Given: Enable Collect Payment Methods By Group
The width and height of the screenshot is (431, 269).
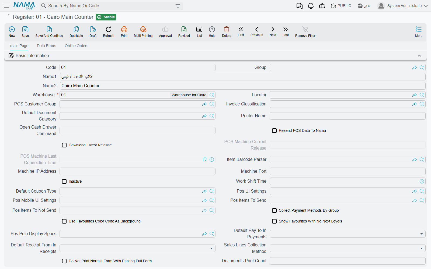Looking at the screenshot, I should click(274, 210).
